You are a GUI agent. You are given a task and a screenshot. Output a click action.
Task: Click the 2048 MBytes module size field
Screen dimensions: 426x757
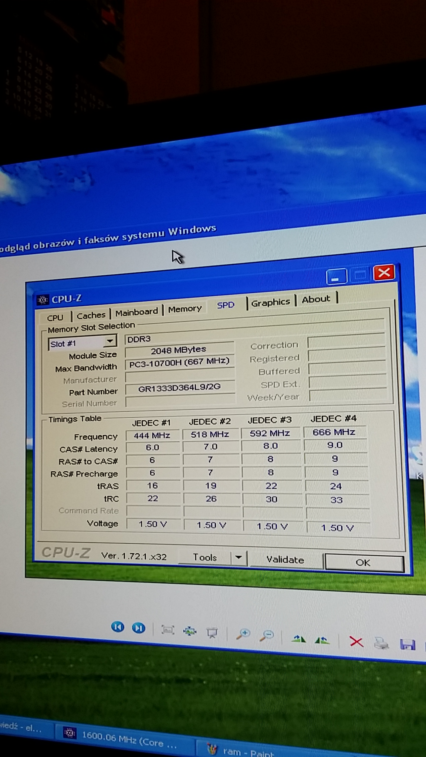point(179,350)
